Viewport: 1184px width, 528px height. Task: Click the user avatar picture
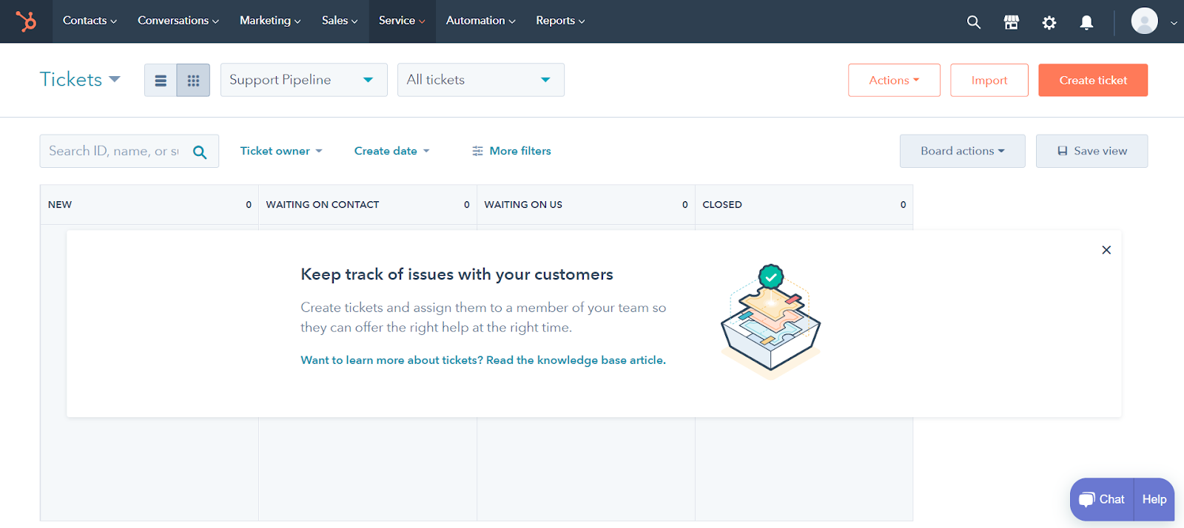click(x=1144, y=21)
